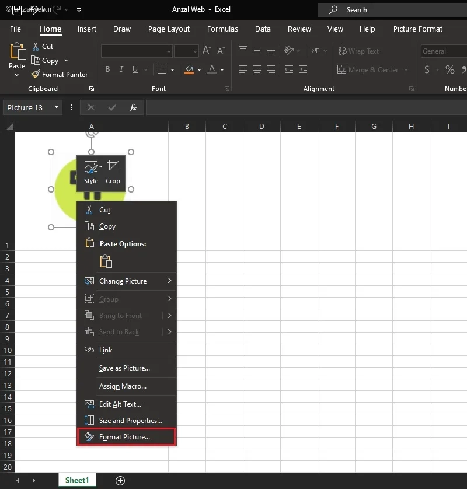The width and height of the screenshot is (467, 489).
Task: Switch to the Picture Format tab
Action: tap(418, 29)
